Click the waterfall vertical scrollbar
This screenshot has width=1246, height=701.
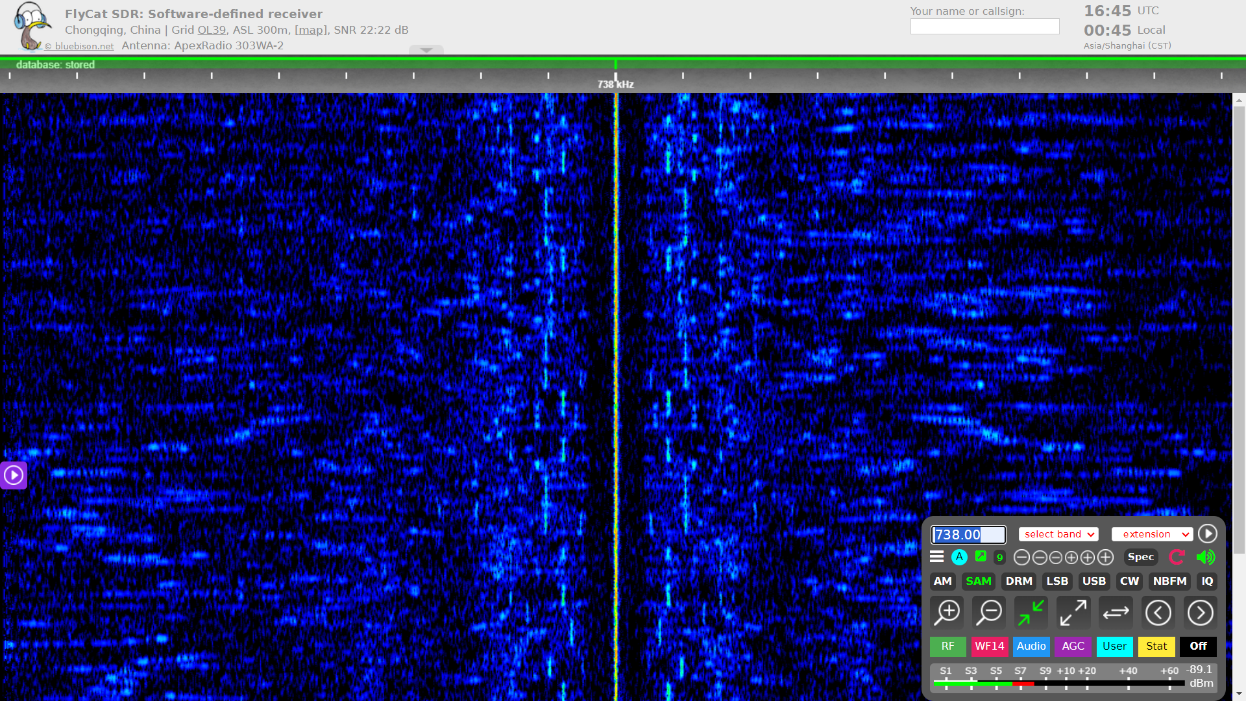[1239, 325]
